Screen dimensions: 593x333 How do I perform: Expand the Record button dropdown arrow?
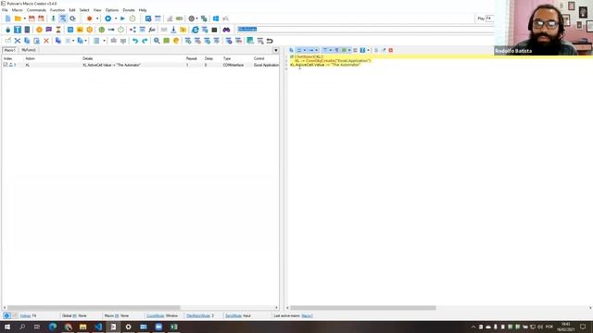click(96, 18)
